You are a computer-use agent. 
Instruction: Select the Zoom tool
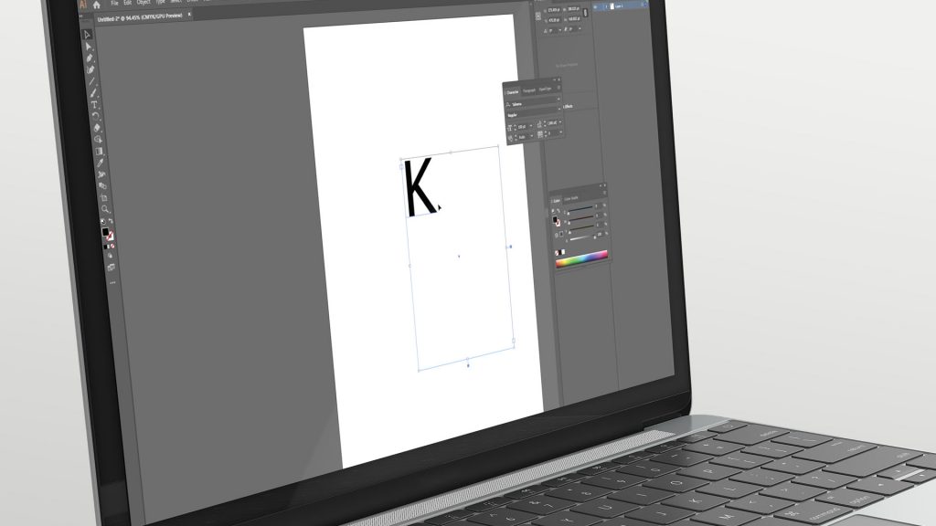pos(106,209)
